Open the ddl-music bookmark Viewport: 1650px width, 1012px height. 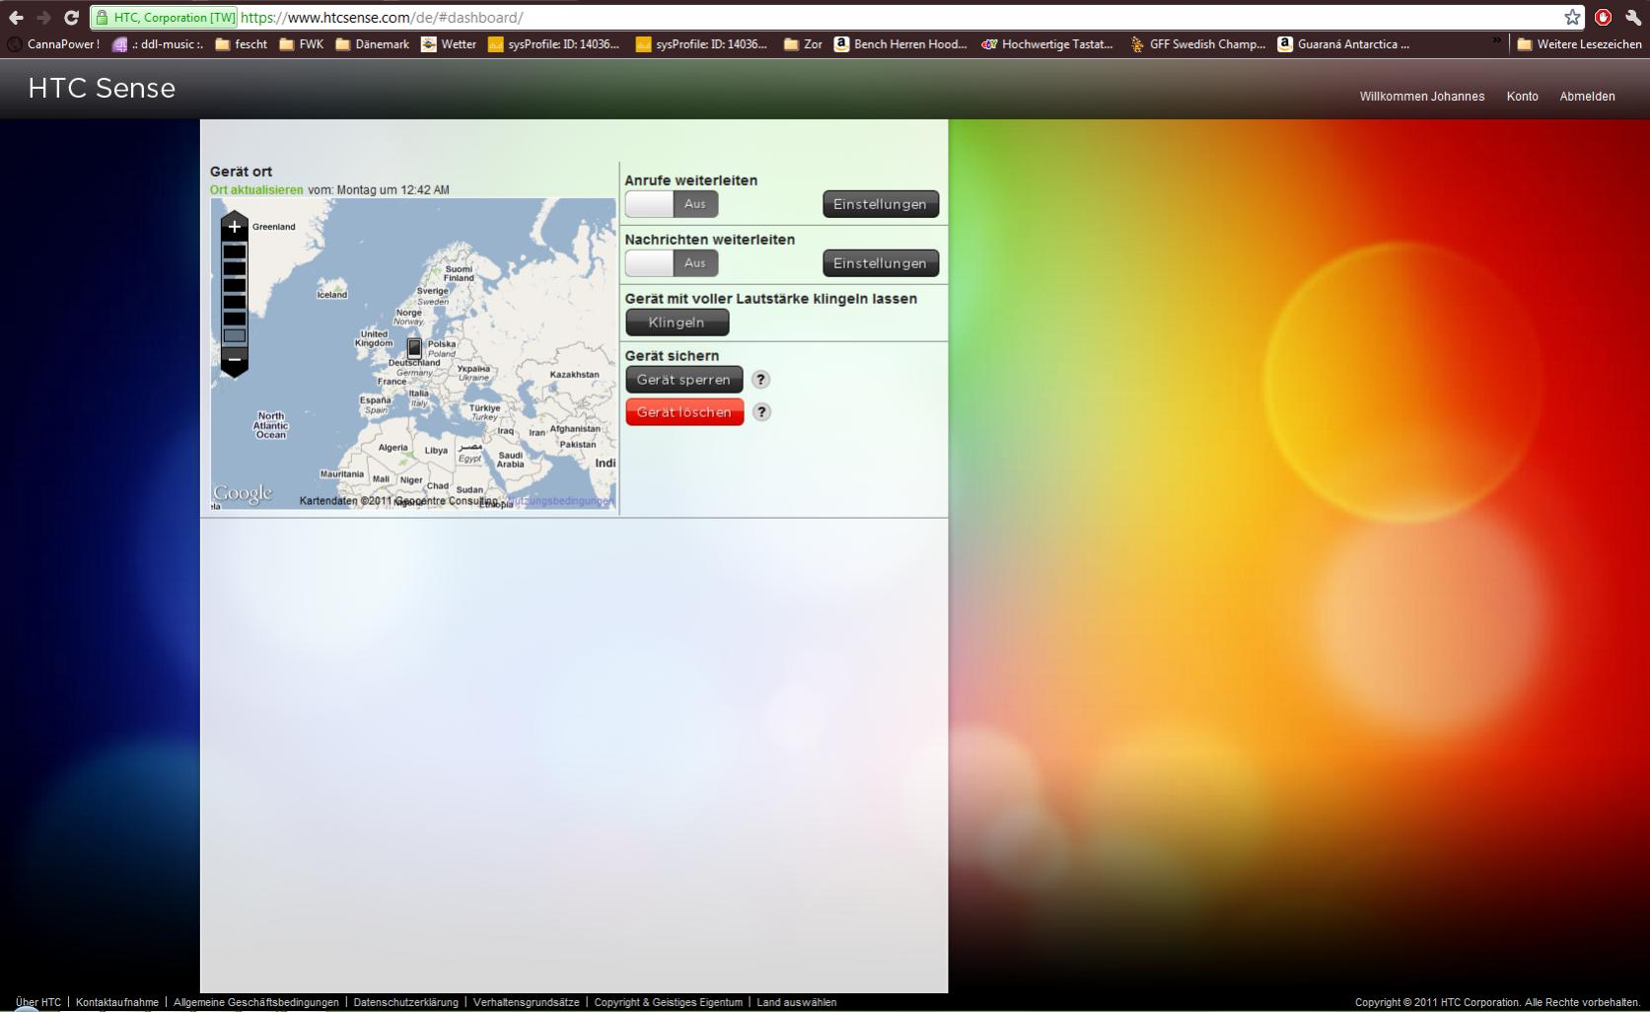pyautogui.click(x=158, y=44)
